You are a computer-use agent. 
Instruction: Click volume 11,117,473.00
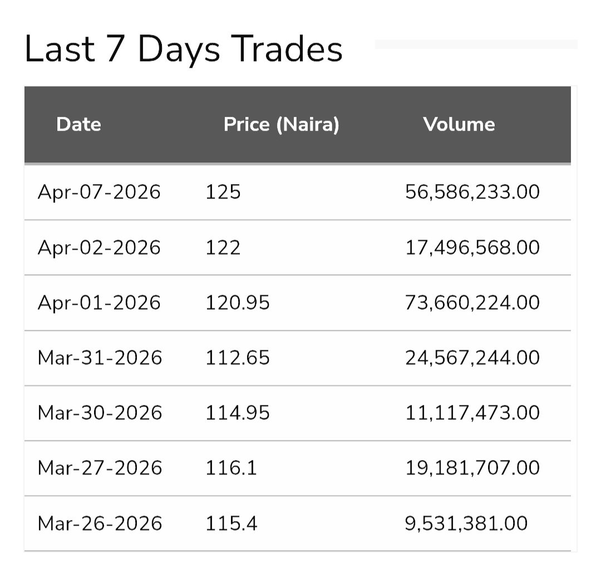(x=472, y=413)
